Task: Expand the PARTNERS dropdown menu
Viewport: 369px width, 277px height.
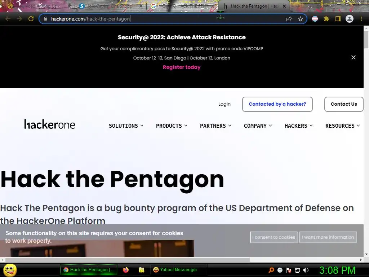Action: (x=215, y=126)
